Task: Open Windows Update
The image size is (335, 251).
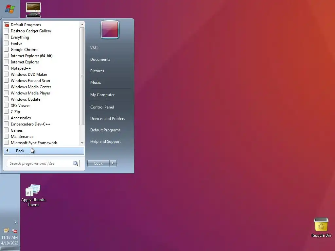Action: [x=42, y=99]
